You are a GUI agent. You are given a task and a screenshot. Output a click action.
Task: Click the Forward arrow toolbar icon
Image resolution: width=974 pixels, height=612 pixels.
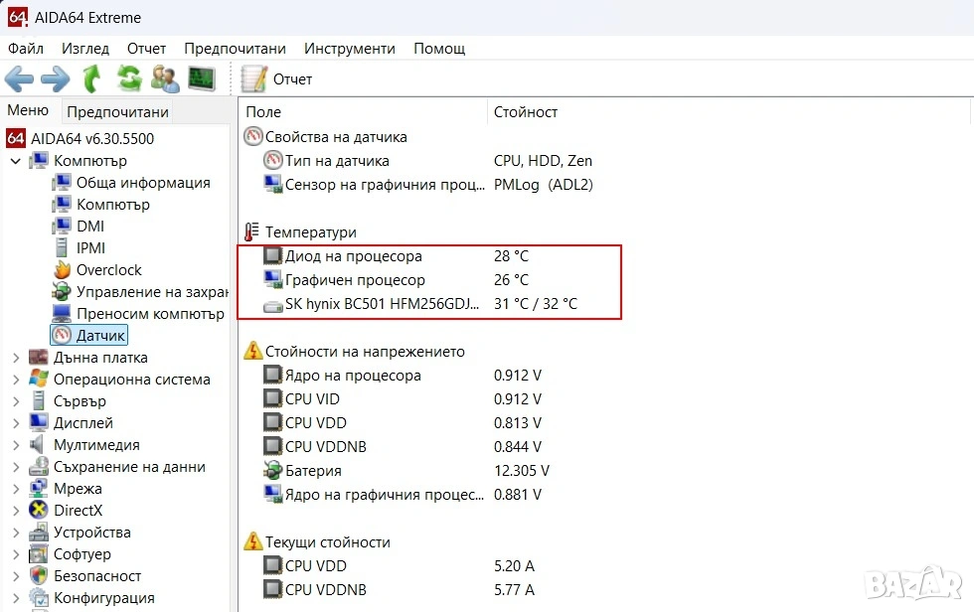coord(55,78)
